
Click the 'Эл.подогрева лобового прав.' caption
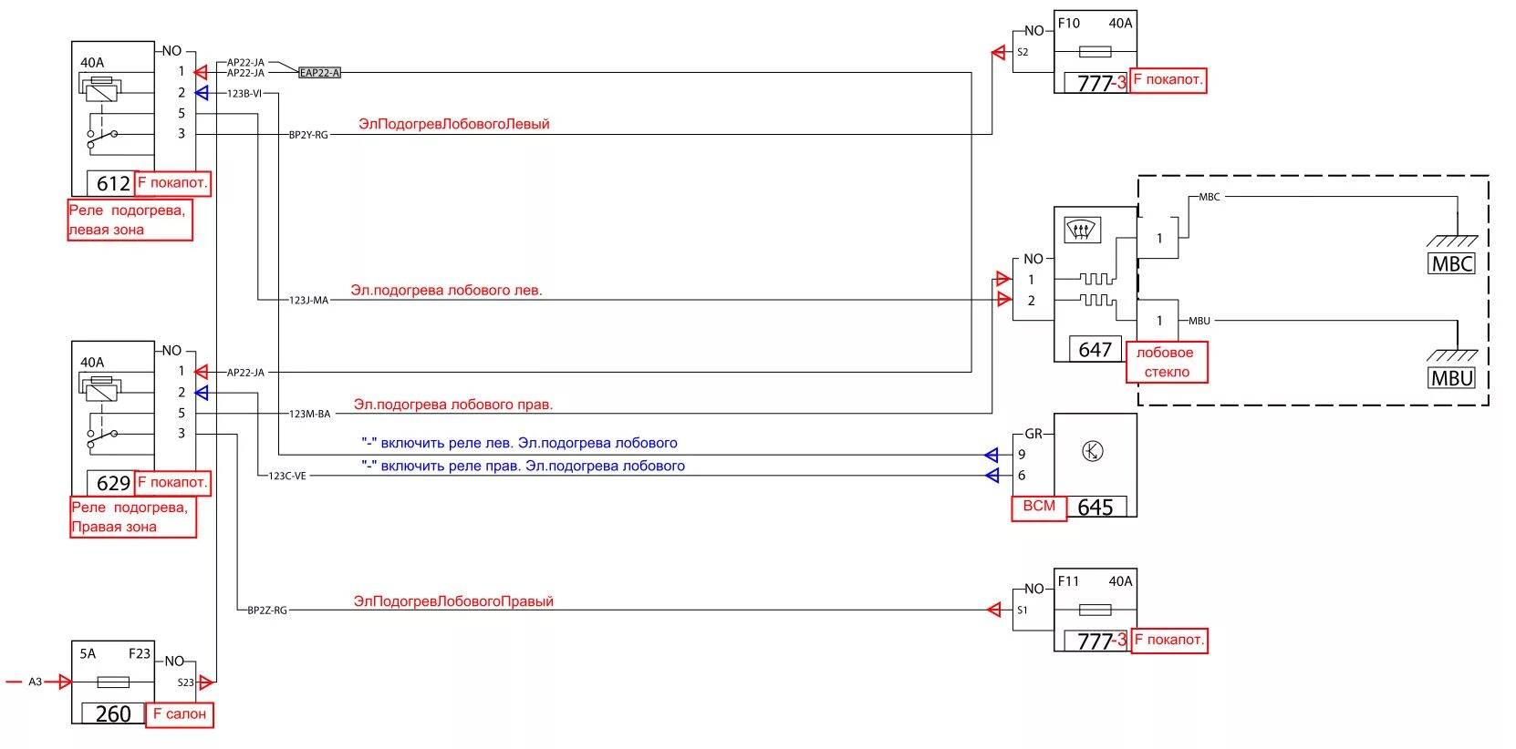[x=453, y=405]
